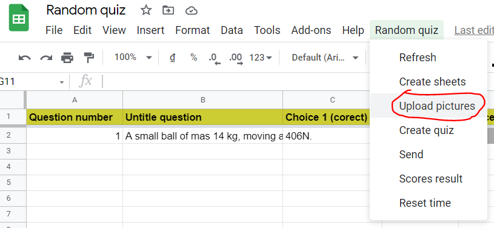
Task: Select row 4 header
Action: pyautogui.click(x=13, y=167)
